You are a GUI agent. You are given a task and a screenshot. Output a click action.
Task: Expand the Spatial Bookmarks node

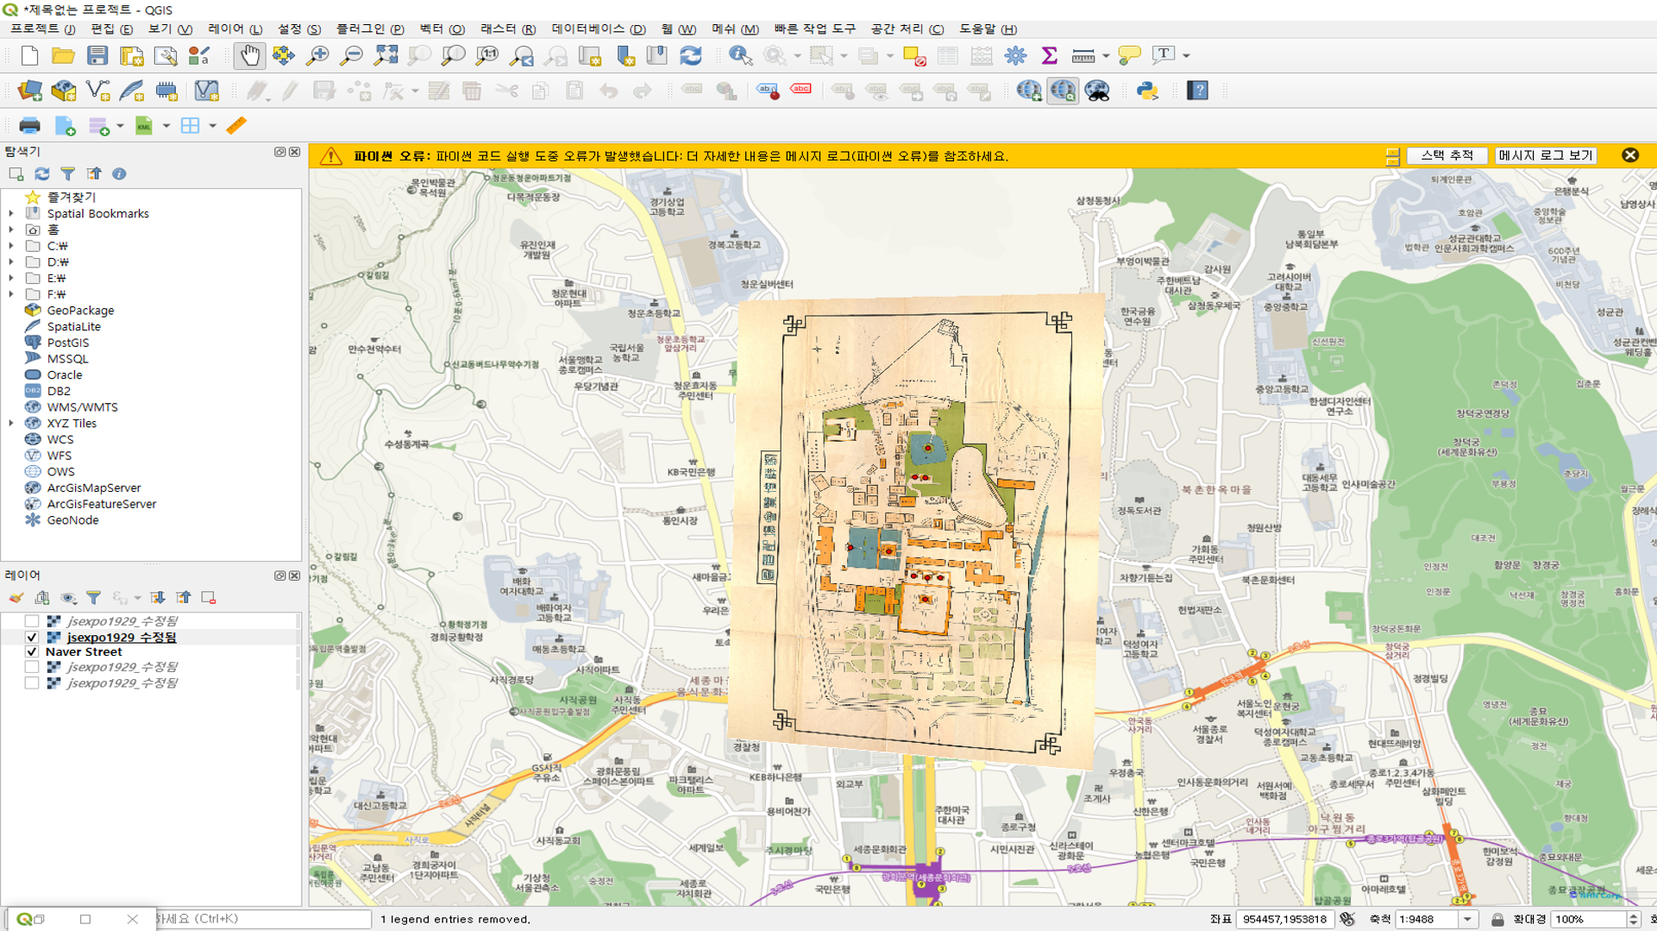(x=11, y=214)
